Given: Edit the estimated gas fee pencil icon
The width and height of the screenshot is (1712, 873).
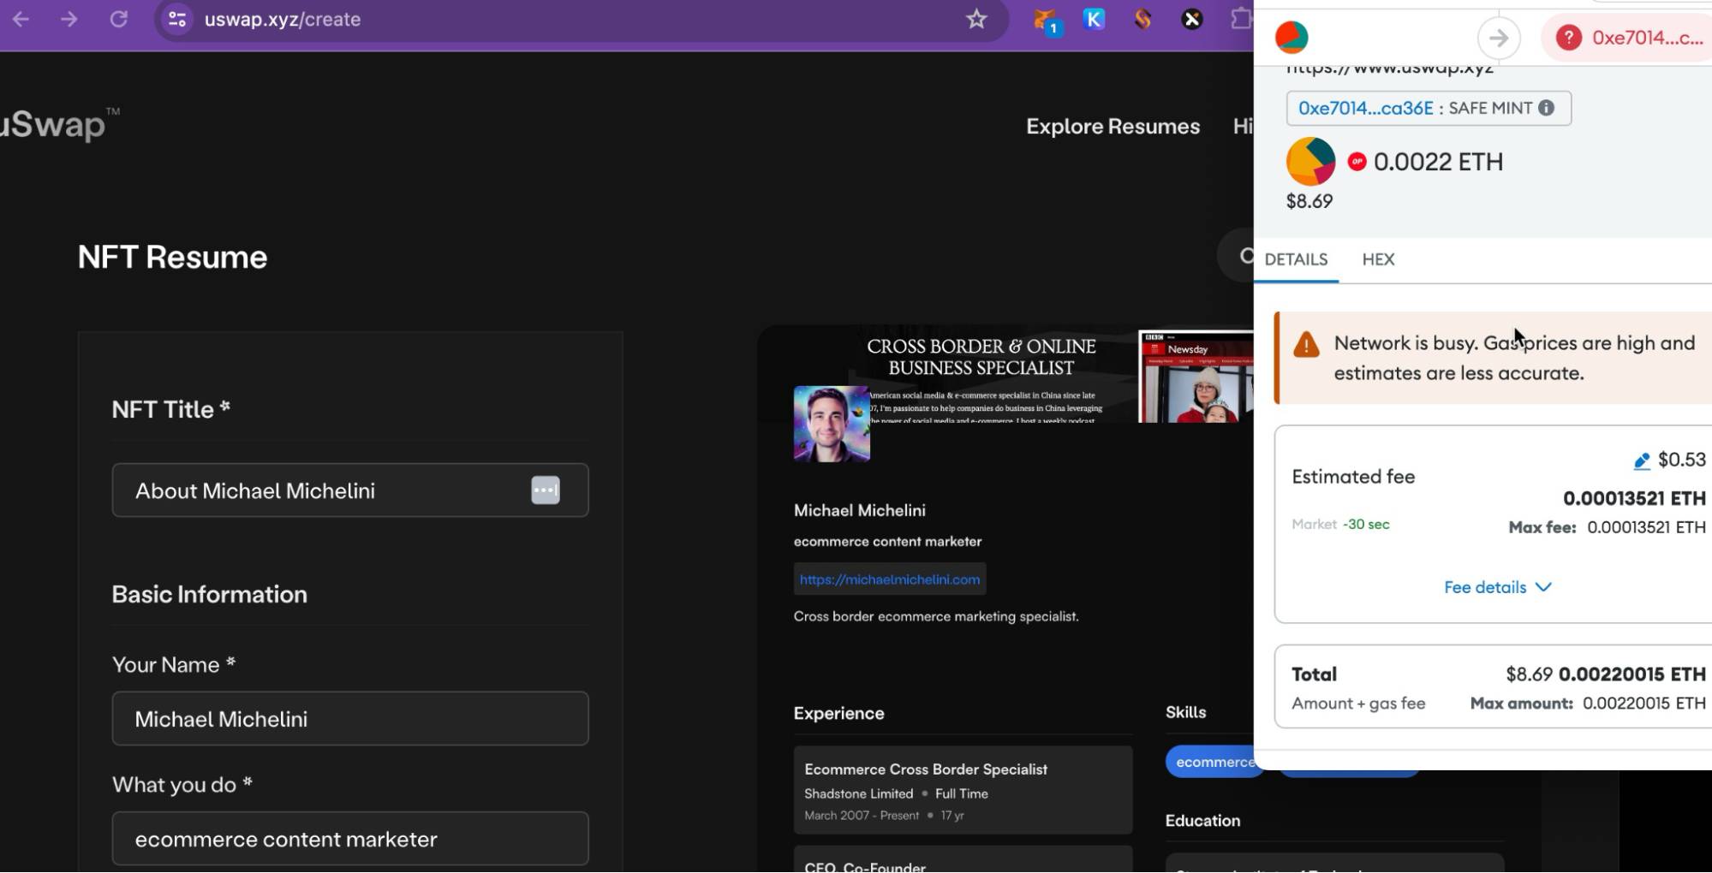Looking at the screenshot, I should (1641, 461).
